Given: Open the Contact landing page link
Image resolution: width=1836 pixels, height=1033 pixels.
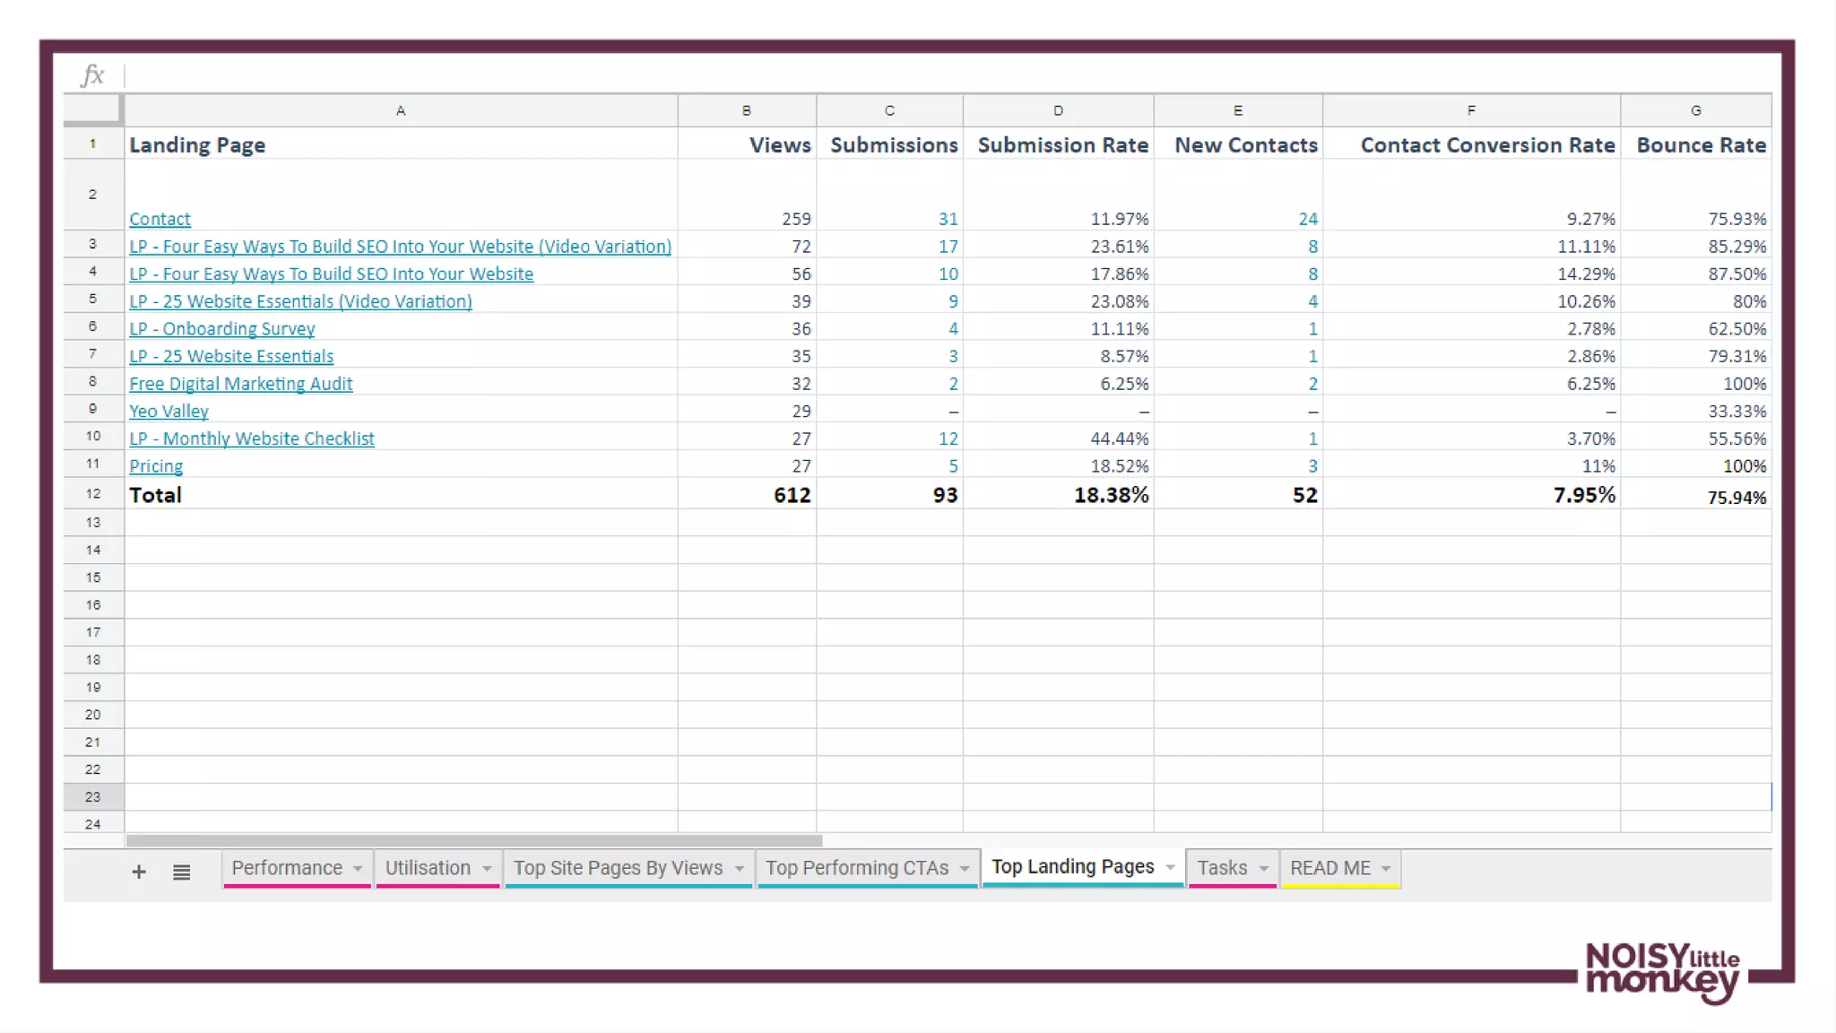Looking at the screenshot, I should coord(160,219).
